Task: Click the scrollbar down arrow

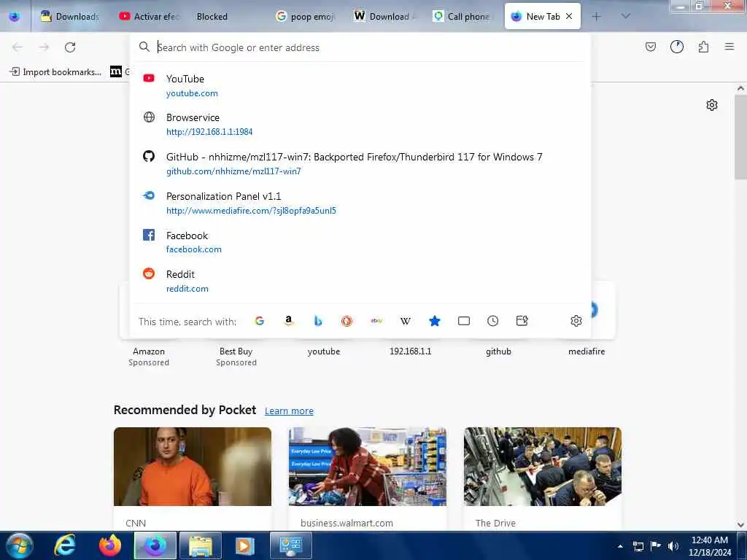Action: [740, 525]
